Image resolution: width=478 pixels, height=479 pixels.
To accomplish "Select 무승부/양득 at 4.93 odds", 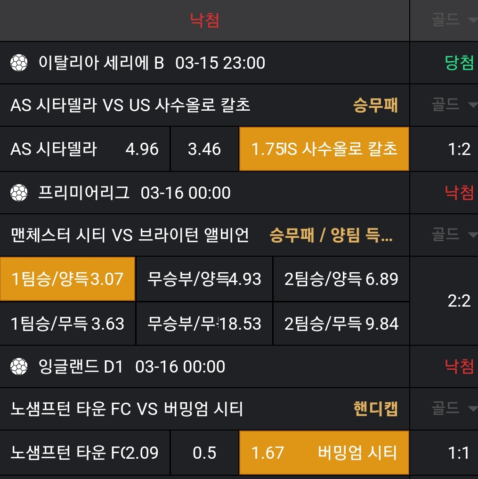I will click(204, 279).
